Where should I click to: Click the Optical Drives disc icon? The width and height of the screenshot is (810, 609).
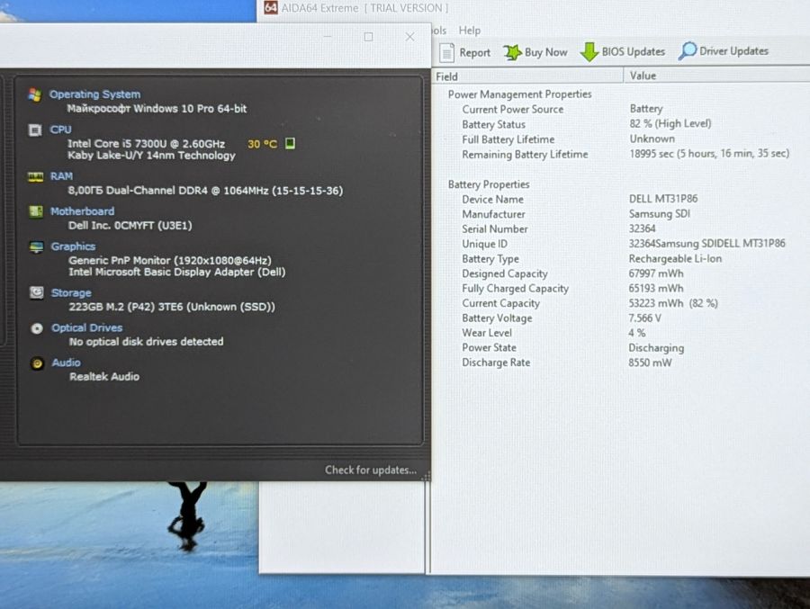[x=37, y=328]
